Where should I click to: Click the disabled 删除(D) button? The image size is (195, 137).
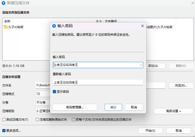pyautogui.click(x=181, y=66)
